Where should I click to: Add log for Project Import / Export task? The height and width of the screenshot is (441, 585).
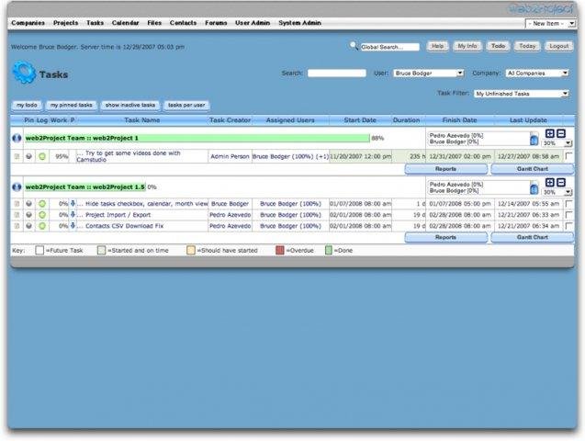click(42, 215)
